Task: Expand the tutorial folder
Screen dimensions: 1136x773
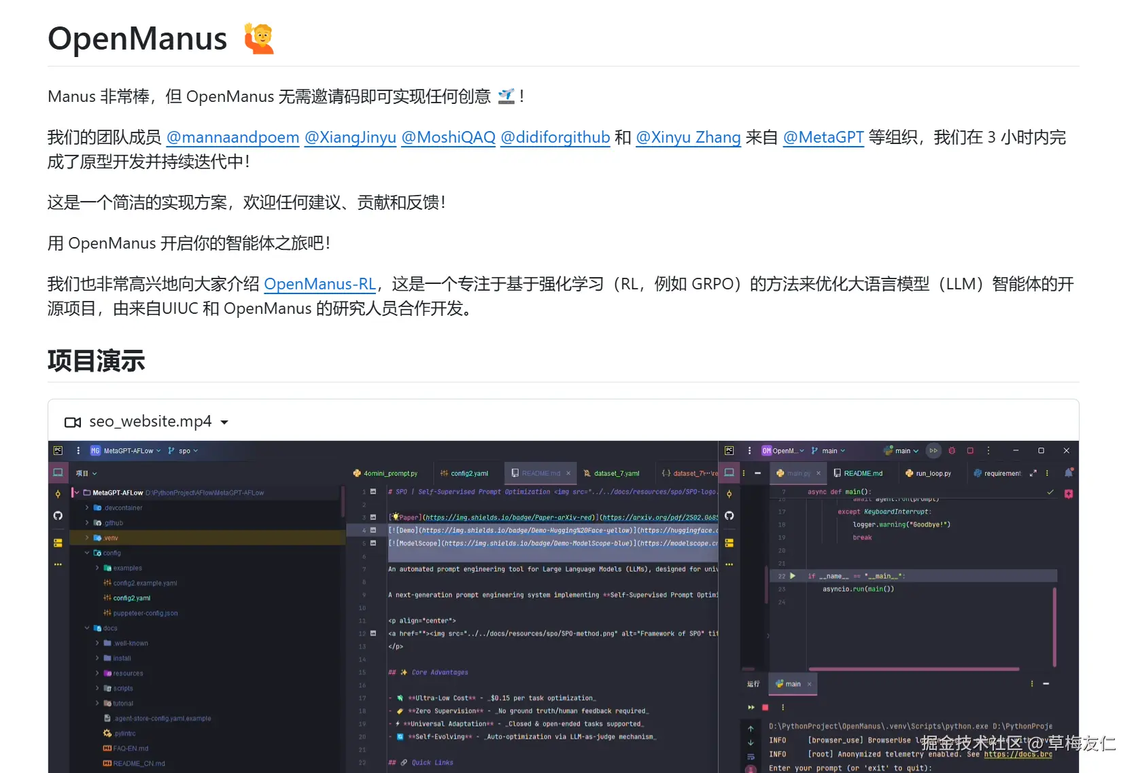Action: click(x=97, y=703)
